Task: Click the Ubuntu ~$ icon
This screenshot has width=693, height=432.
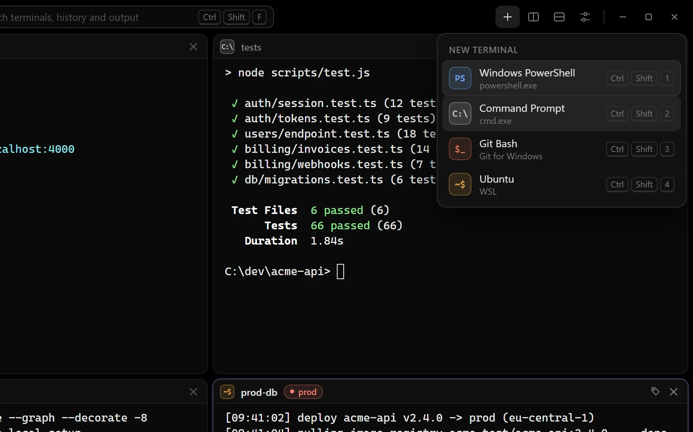Action: [x=460, y=184]
